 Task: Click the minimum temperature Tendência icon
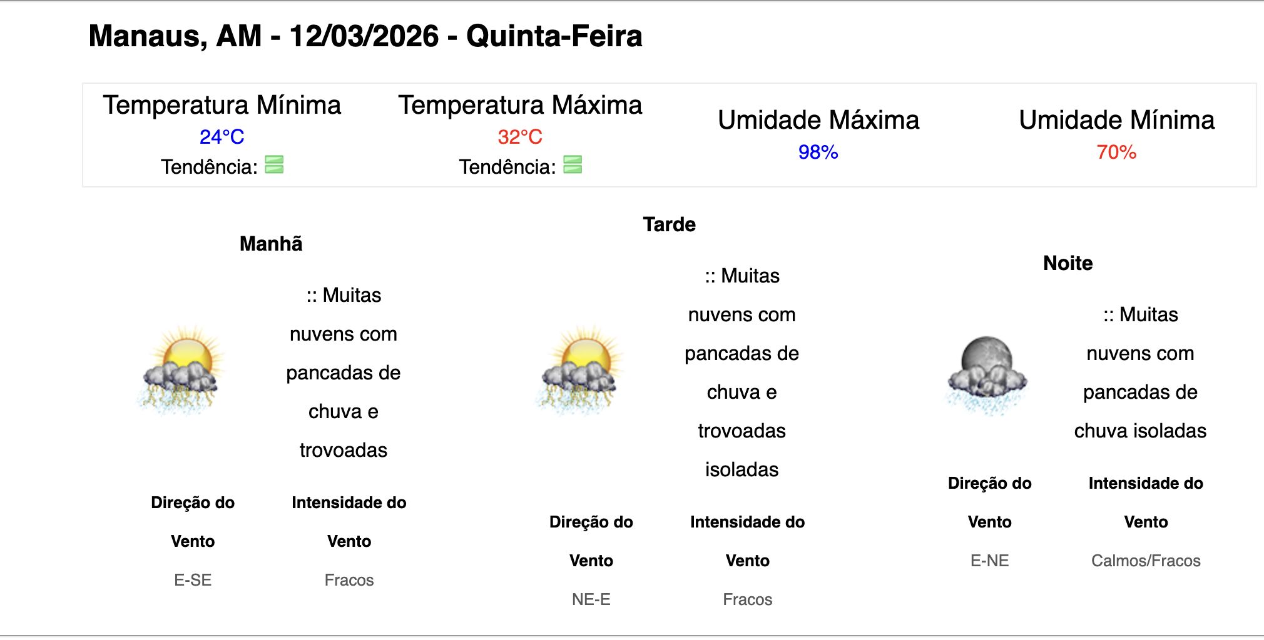pyautogui.click(x=274, y=165)
